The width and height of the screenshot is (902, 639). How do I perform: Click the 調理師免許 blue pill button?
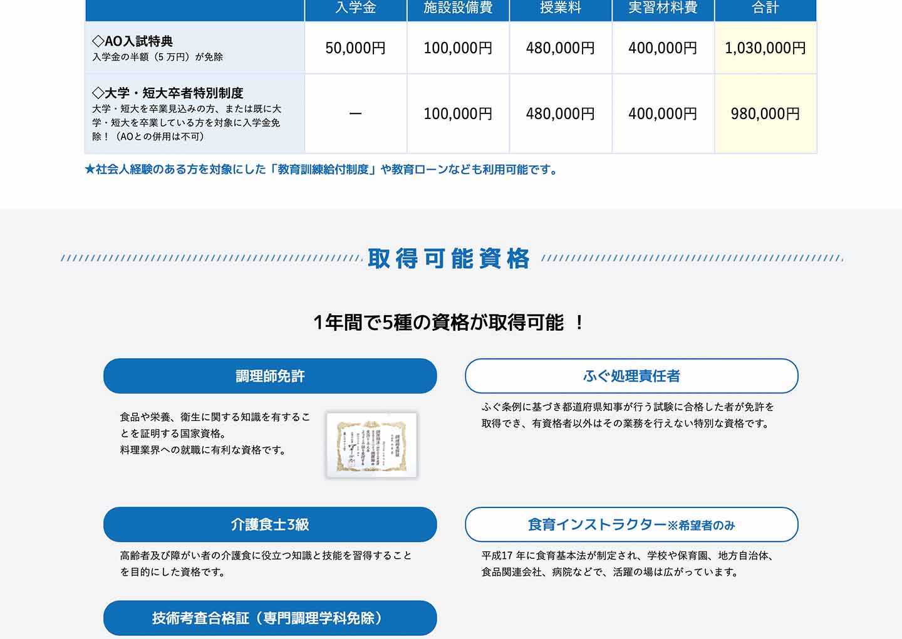270,376
